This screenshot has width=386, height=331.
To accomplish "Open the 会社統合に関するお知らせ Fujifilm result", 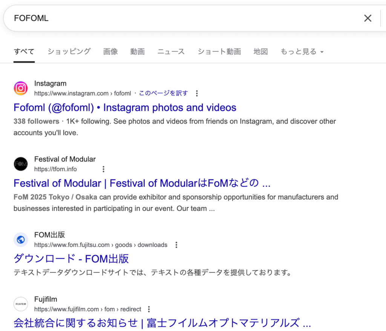I will 162,323.
